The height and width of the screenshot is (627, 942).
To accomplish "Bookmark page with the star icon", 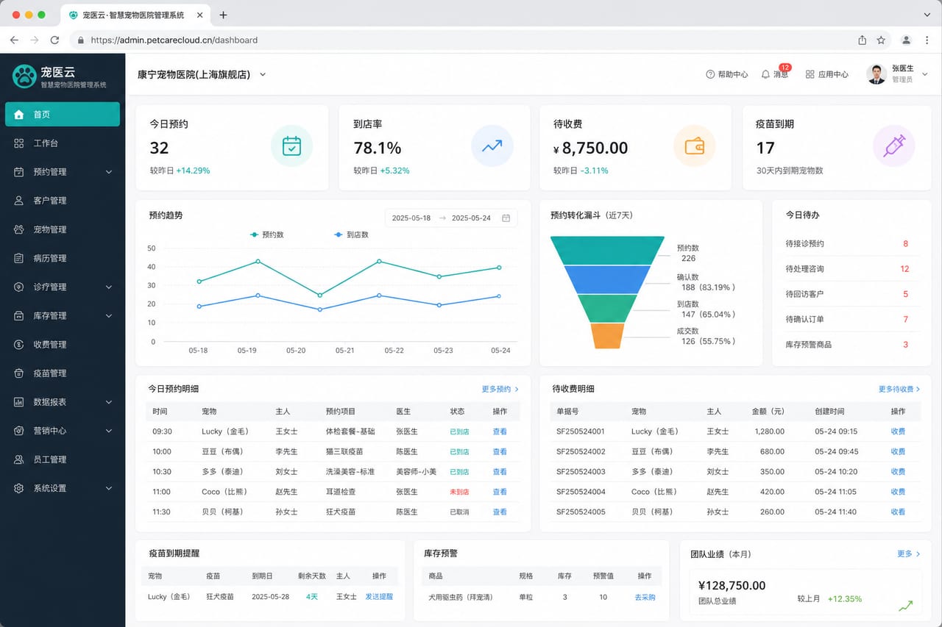I will 881,40.
